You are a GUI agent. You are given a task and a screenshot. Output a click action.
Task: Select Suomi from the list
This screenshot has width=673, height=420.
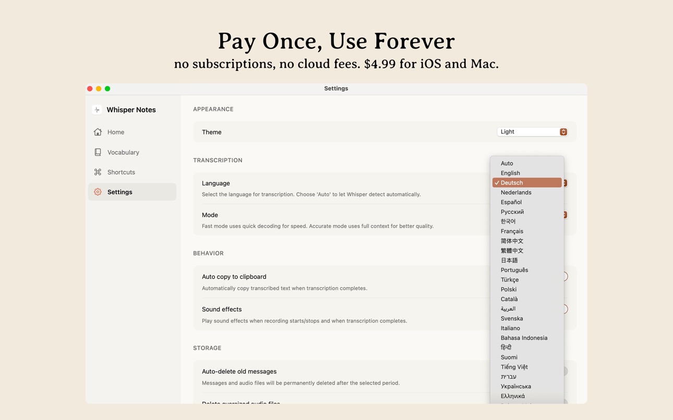click(x=527, y=357)
